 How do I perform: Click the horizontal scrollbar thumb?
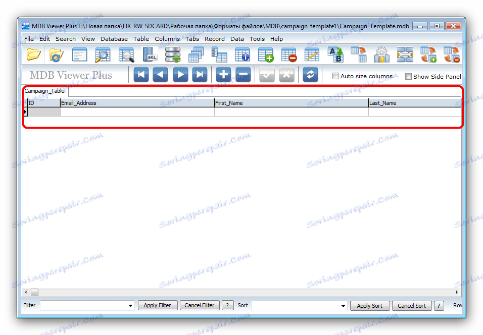click(34, 292)
